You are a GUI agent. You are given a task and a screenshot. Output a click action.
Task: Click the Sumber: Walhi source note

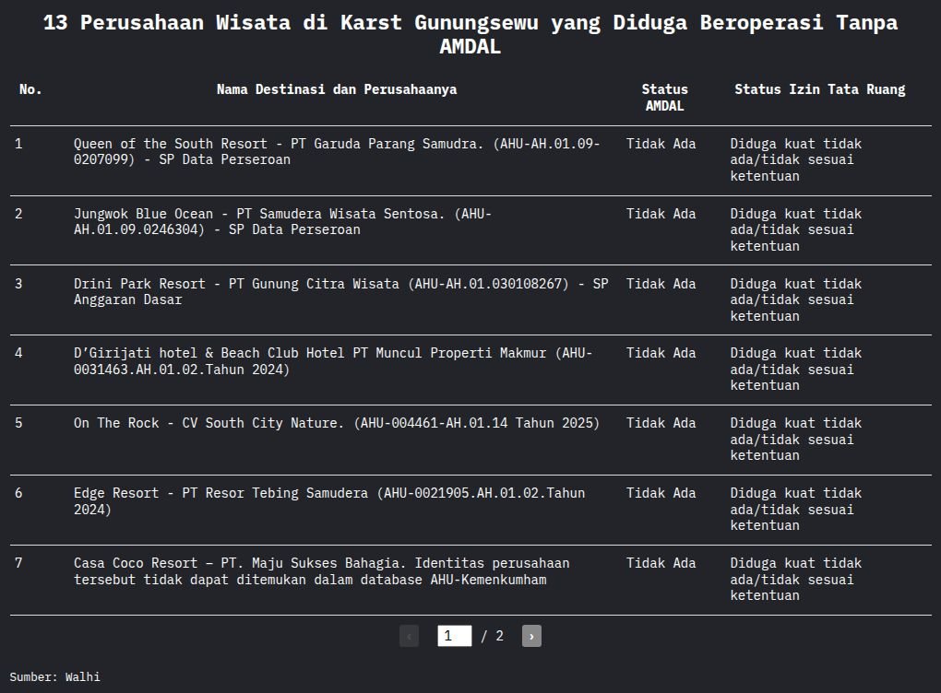pyautogui.click(x=54, y=676)
